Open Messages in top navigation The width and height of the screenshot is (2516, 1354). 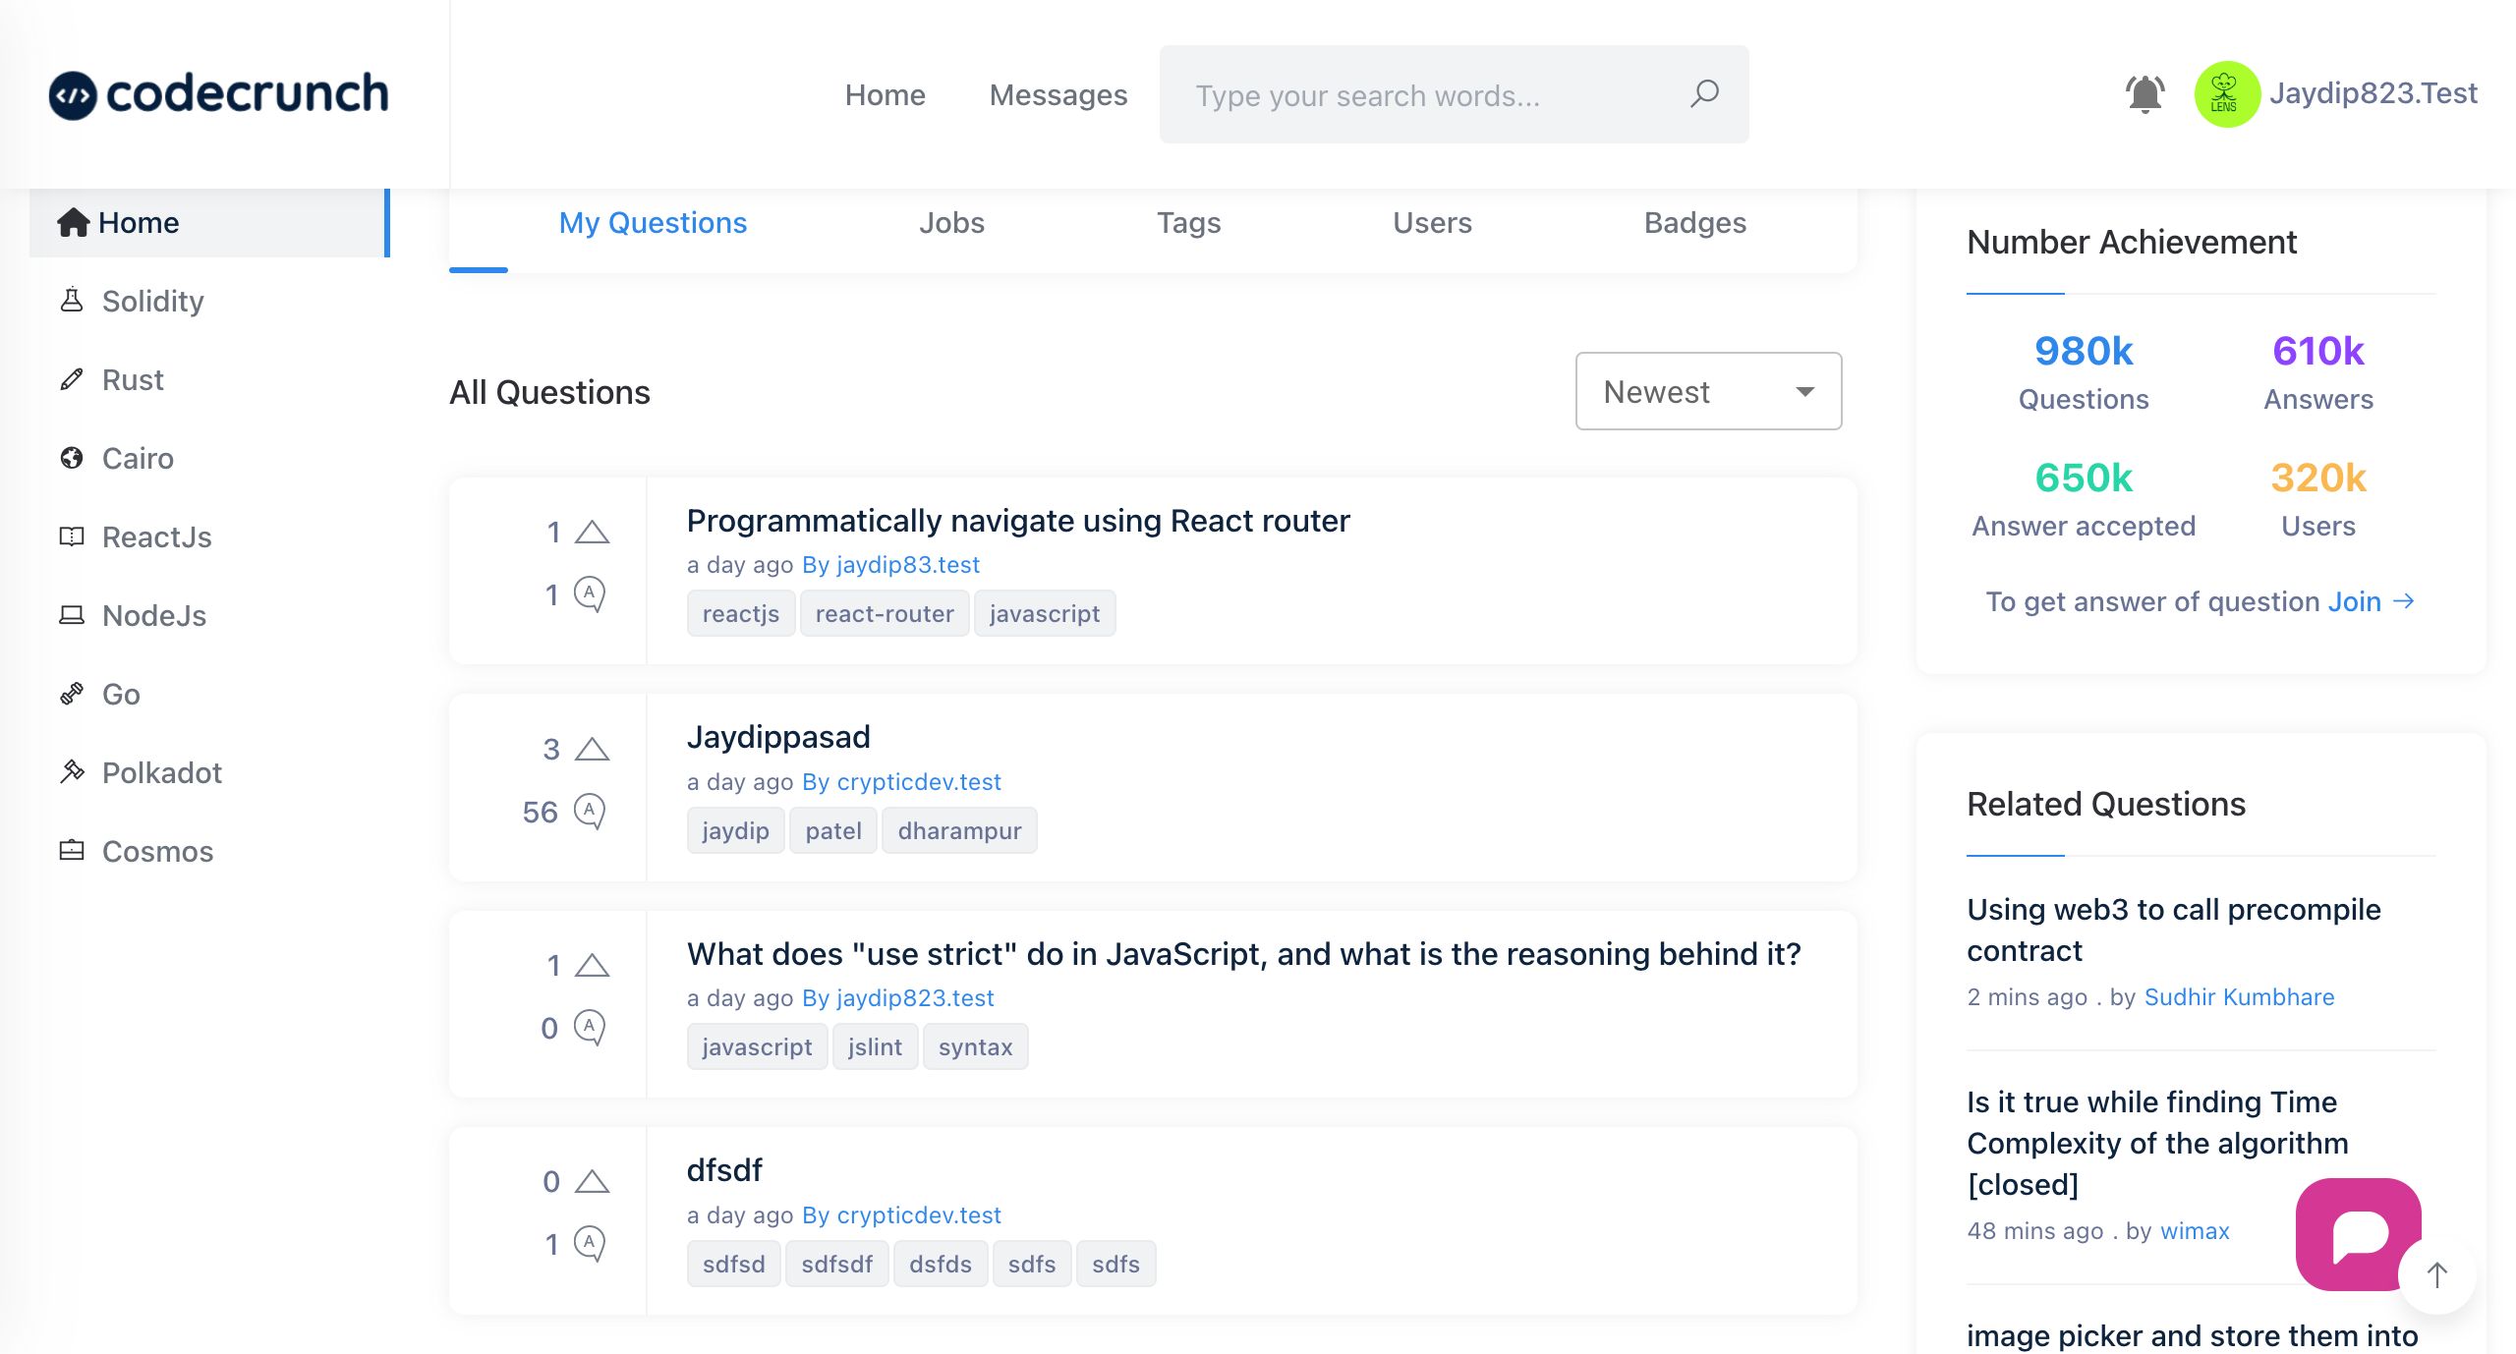pos(1058,94)
